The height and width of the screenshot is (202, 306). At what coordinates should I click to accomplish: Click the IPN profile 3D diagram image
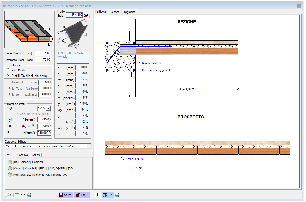(x=73, y=34)
